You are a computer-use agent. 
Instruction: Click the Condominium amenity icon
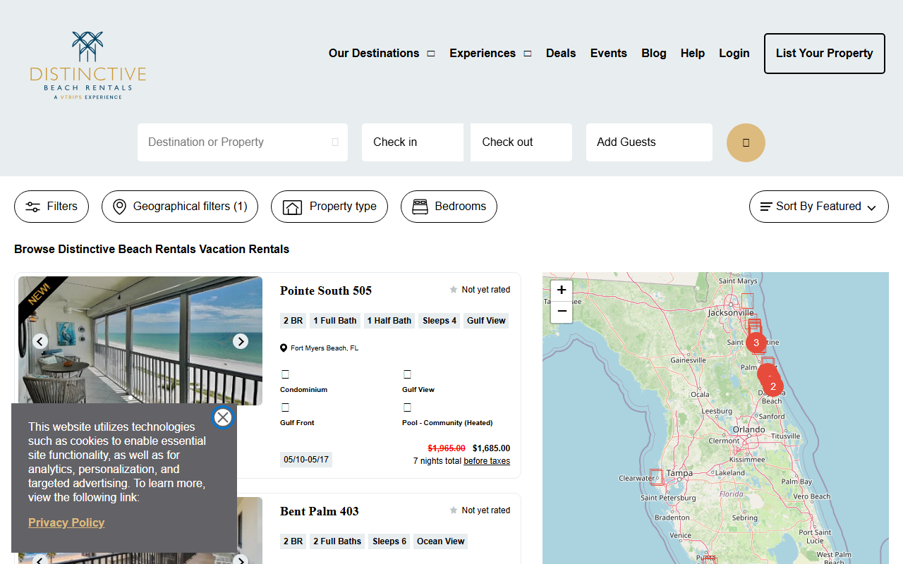coord(285,374)
